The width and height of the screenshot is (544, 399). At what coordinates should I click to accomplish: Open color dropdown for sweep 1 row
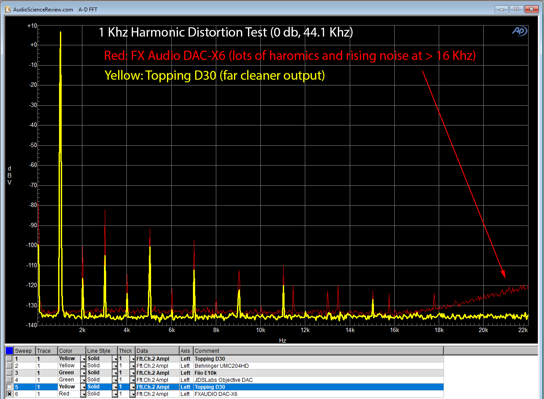tap(83, 359)
